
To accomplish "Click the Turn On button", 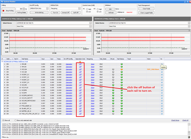I will [56, 13].
